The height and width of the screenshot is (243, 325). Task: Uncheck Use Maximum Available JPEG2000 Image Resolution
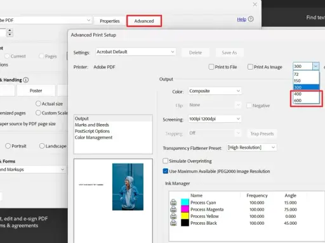(x=166, y=171)
